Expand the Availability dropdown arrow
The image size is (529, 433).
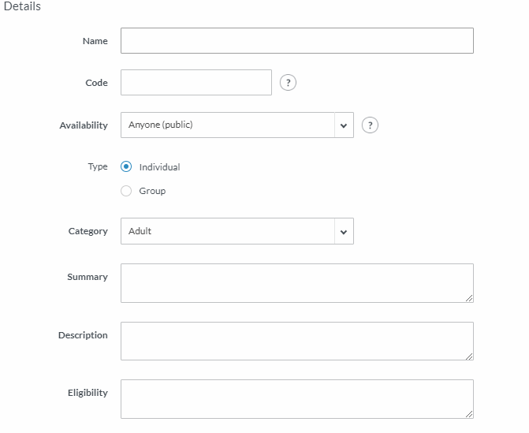(x=344, y=125)
